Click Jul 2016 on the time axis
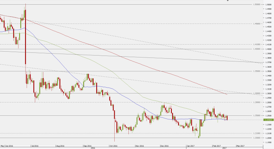Image resolution: width=274 pixels, height=149 pixels. click(35, 146)
